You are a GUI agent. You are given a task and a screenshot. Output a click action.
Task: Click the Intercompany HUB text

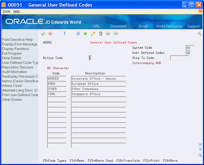point(147,63)
